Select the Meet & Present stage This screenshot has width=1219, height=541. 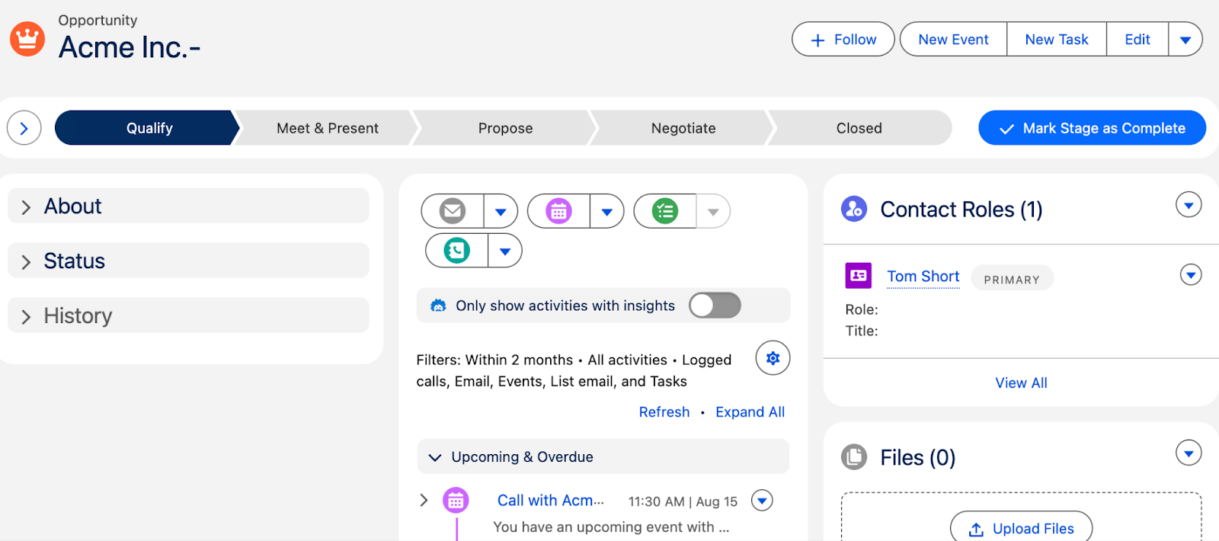[327, 128]
